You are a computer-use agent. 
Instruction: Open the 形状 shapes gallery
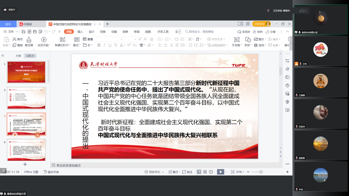(x=248, y=42)
